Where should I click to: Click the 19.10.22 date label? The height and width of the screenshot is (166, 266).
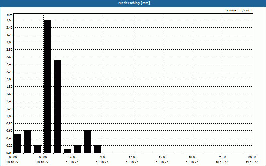pos(252,162)
